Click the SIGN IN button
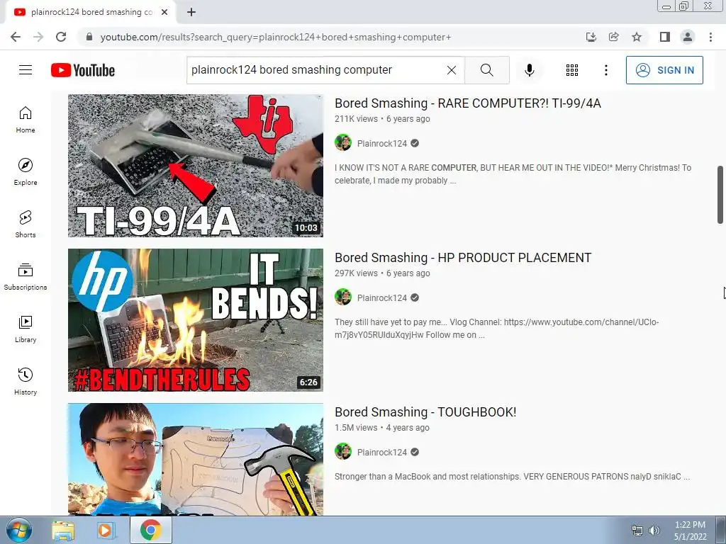726x544 pixels. pyautogui.click(x=664, y=70)
